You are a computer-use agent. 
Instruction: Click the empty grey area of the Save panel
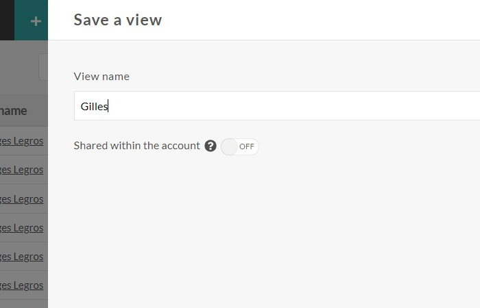[x=274, y=233]
